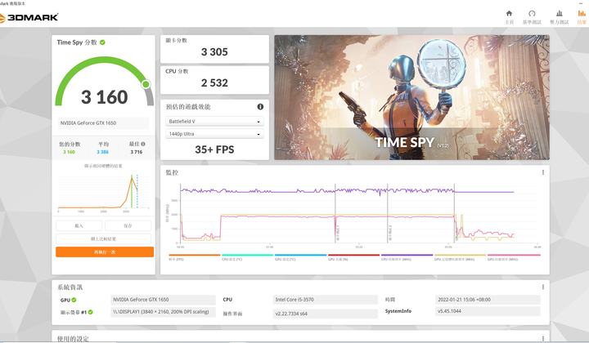Toggle the yellow GPU memory clock legend

pyautogui.click(x=460, y=256)
